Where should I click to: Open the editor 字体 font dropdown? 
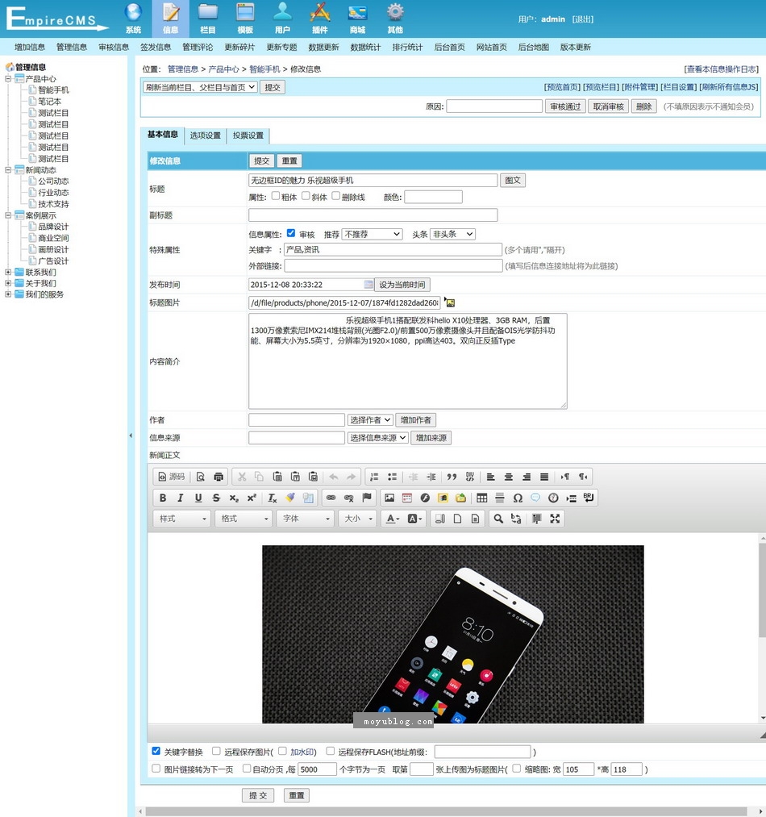tap(306, 519)
